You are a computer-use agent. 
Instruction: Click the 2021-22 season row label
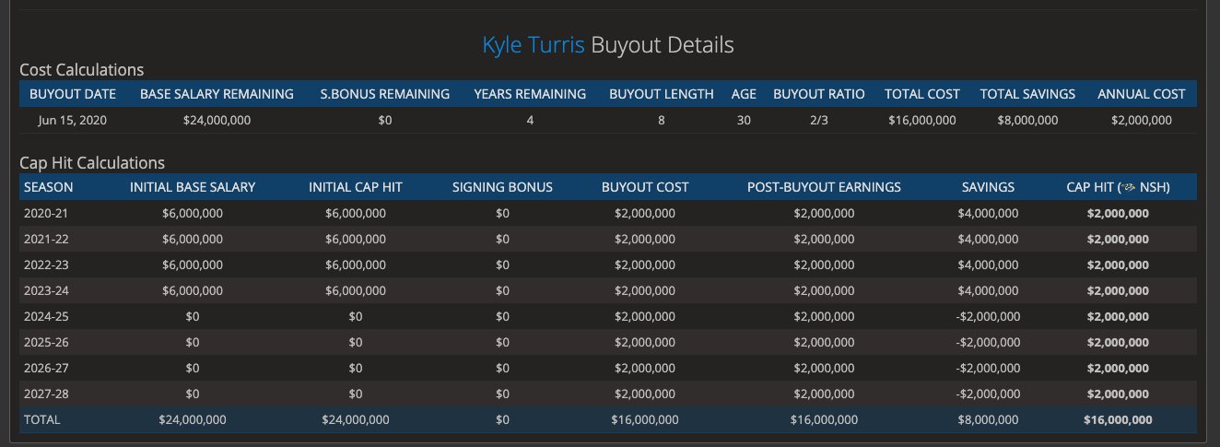click(46, 239)
